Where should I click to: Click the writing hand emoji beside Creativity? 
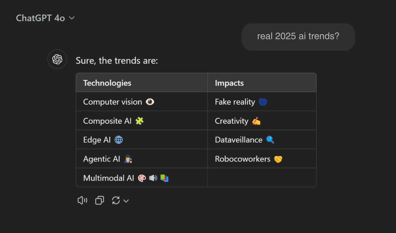pyautogui.click(x=256, y=121)
